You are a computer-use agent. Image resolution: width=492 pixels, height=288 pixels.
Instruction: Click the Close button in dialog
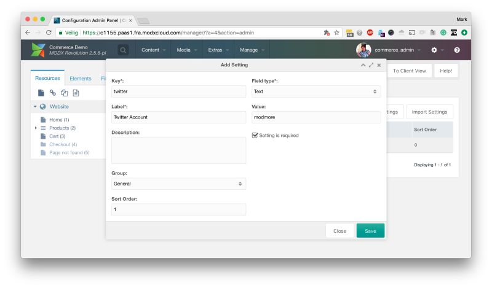340,231
